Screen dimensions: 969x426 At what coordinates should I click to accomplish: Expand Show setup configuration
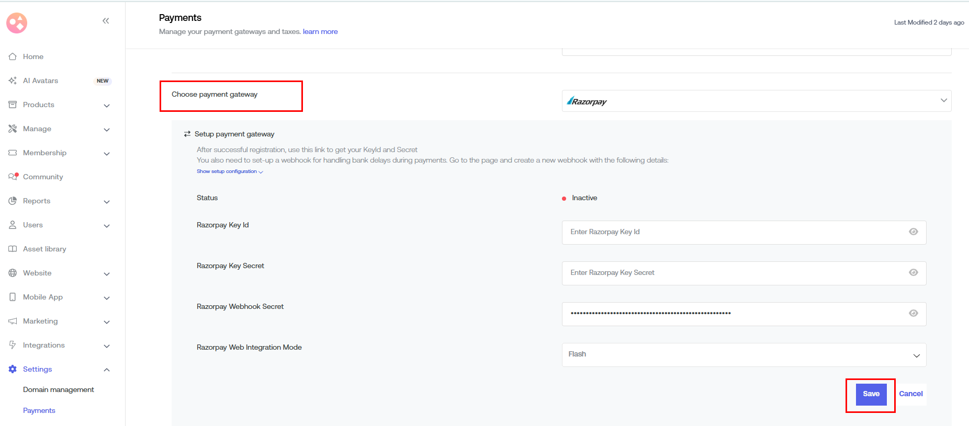229,171
